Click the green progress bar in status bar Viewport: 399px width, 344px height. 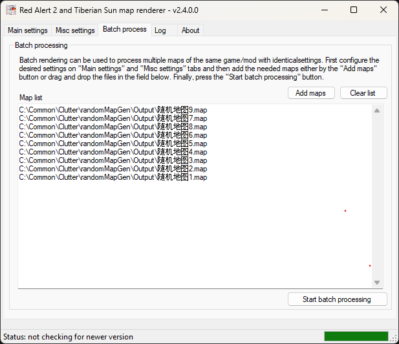pyautogui.click(x=356, y=336)
